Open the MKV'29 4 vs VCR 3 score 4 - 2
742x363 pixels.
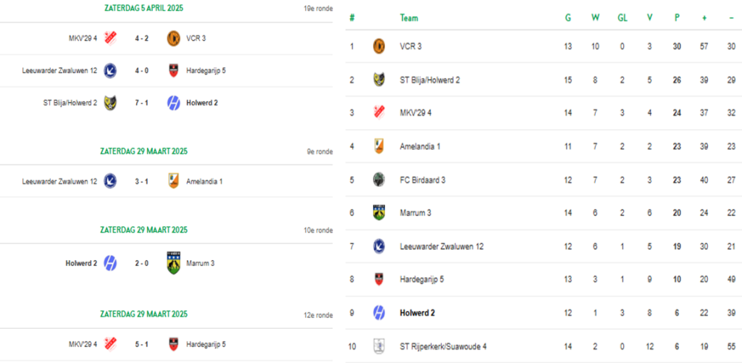141,38
